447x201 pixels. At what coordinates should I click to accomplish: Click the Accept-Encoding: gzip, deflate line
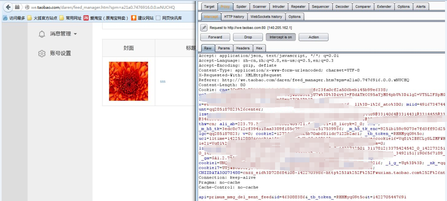coord(238,65)
